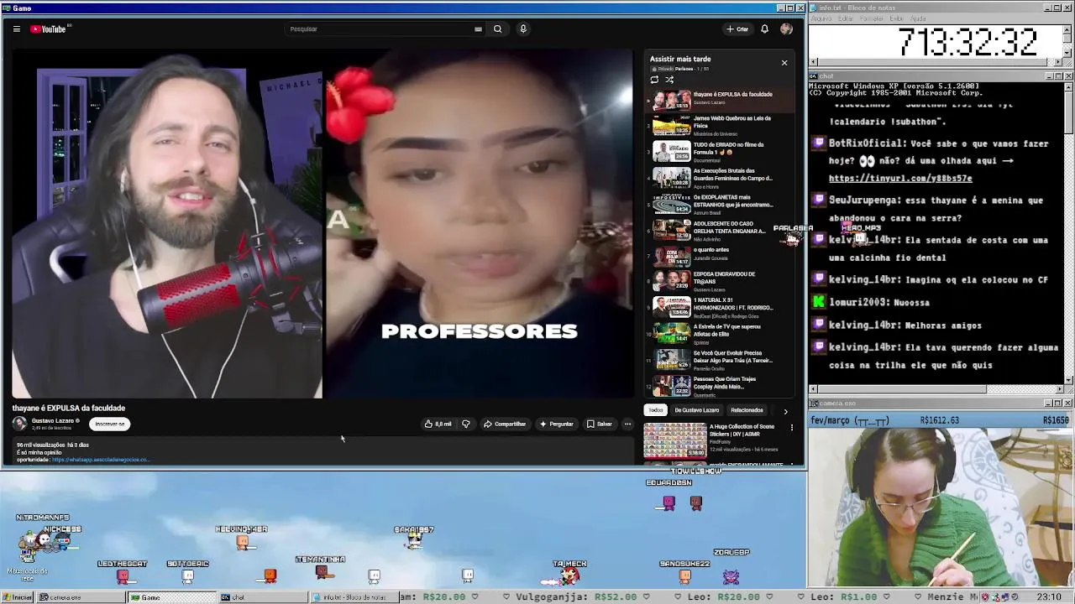
Task: Open Ajuda menu in Bloco de notas
Action: coord(919,18)
